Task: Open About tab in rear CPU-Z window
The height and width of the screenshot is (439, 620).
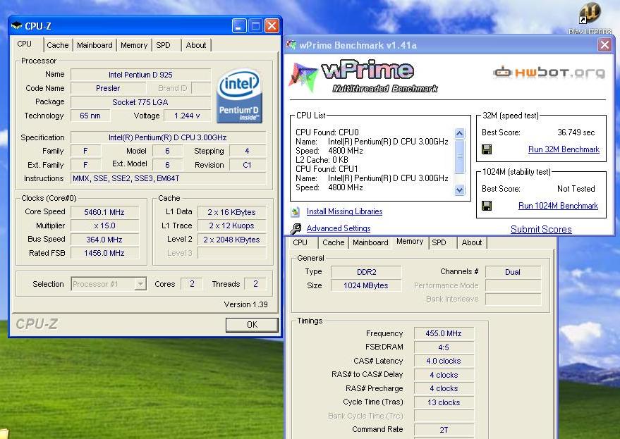Action: coord(472,242)
